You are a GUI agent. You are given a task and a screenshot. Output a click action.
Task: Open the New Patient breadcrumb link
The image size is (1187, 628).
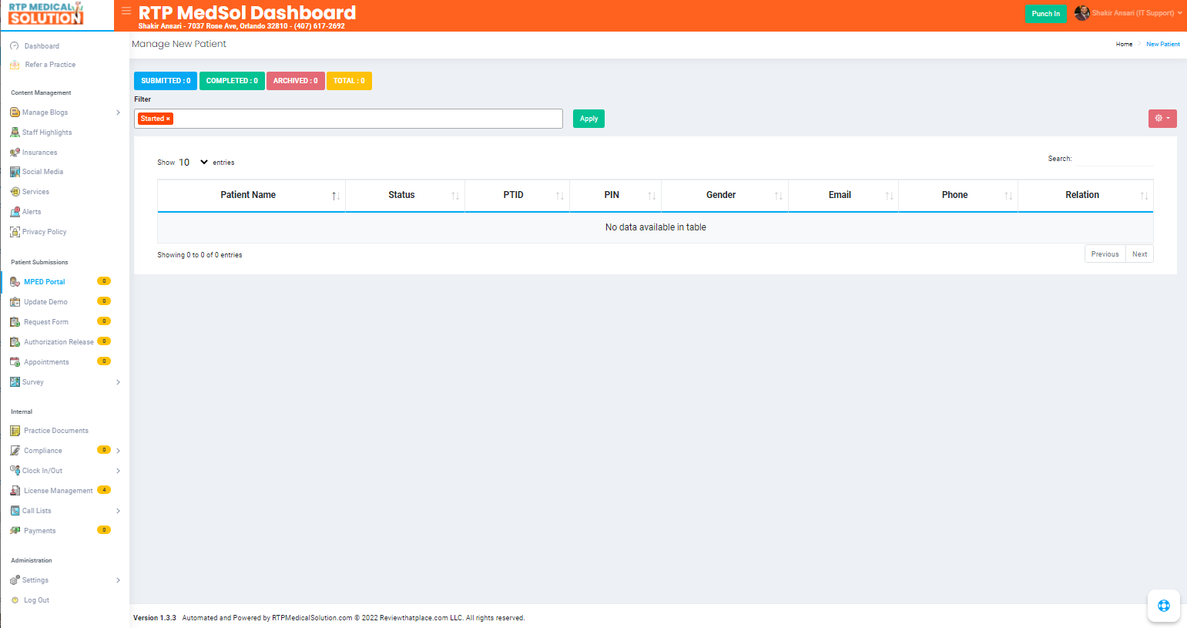pos(1162,44)
